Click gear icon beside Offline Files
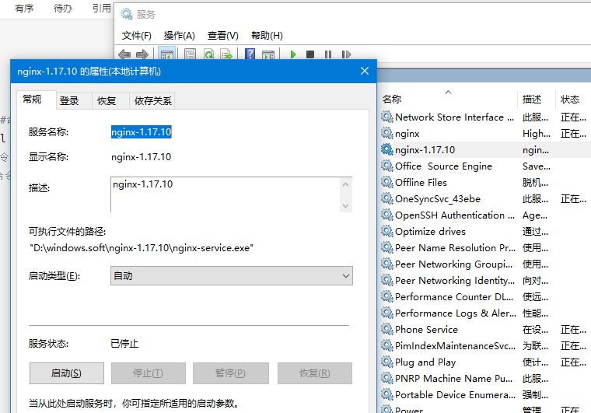Viewport: 591px width, 413px height. point(387,182)
